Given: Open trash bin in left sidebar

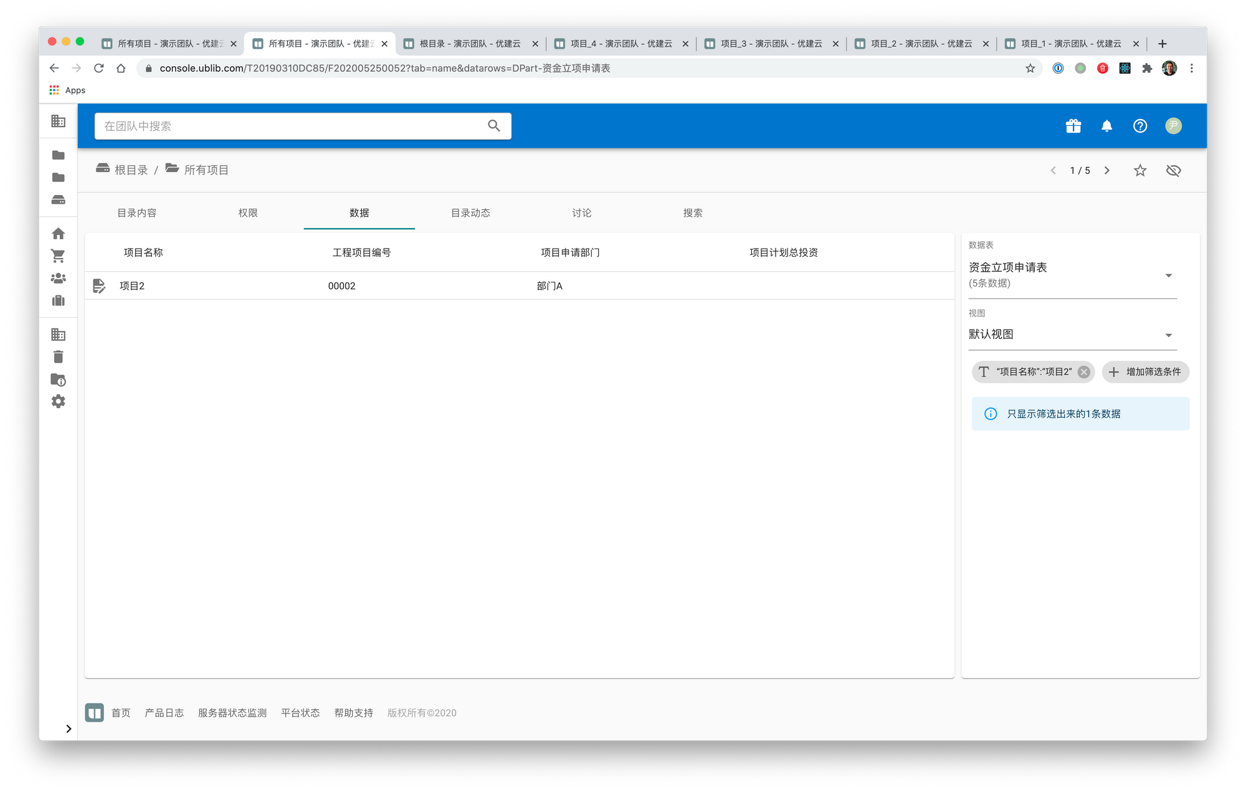Looking at the screenshot, I should pyautogui.click(x=58, y=357).
